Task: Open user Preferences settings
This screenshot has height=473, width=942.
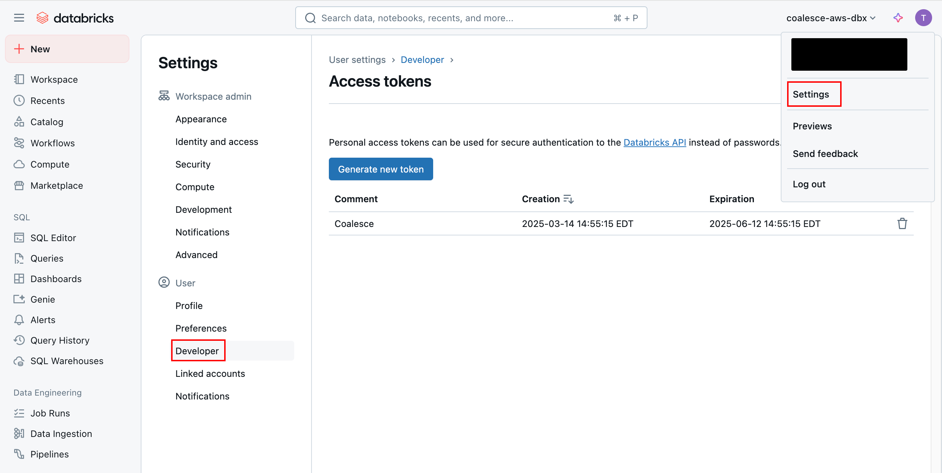Action: (x=201, y=328)
